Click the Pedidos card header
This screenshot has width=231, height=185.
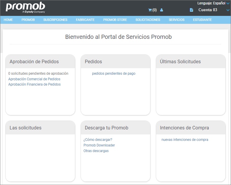(x=116, y=61)
